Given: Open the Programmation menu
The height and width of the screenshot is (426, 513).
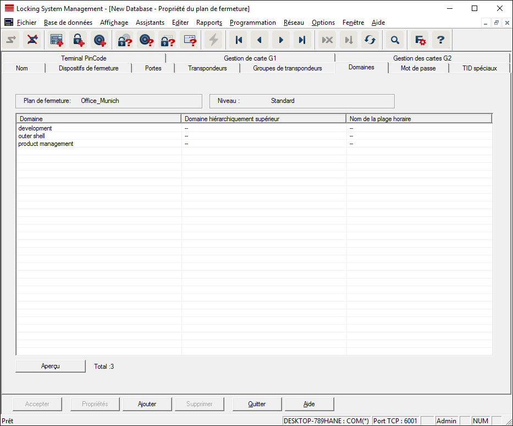Looking at the screenshot, I should click(x=252, y=23).
